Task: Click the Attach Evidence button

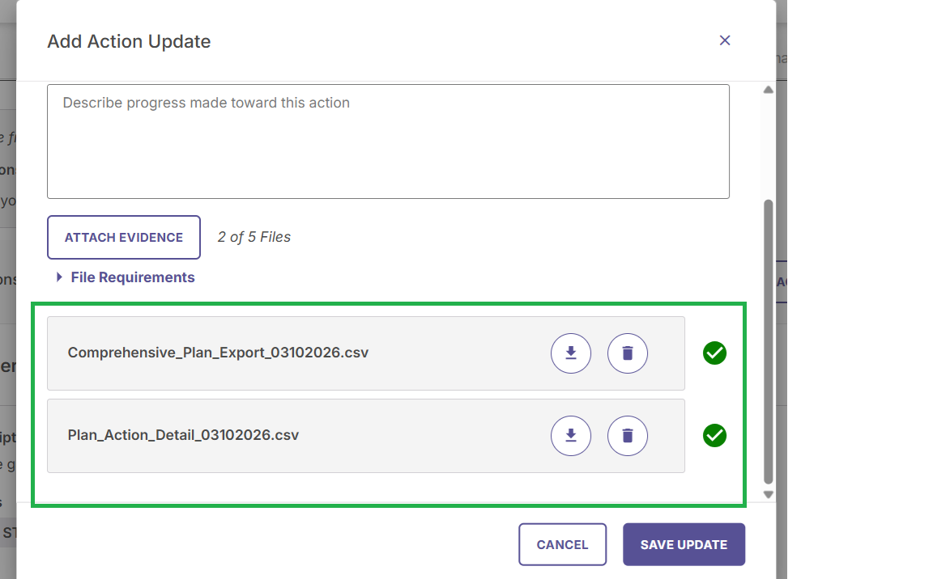Action: (x=124, y=238)
